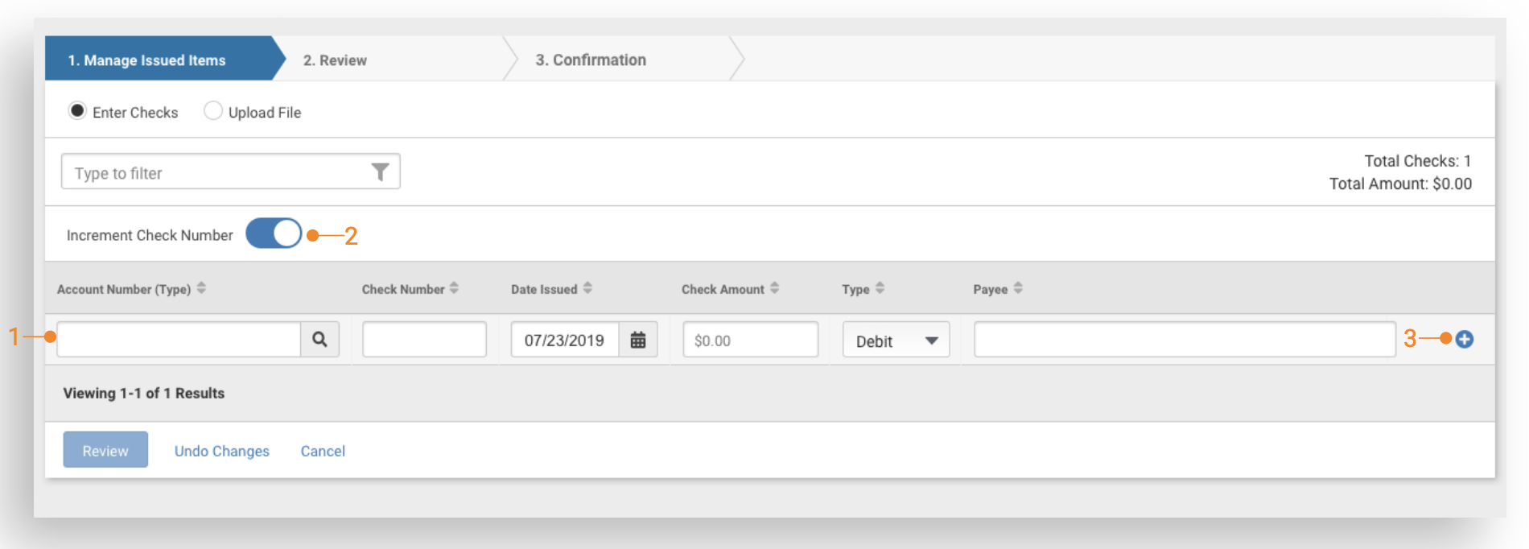Go to the 3. Confirmation step tab
Viewport: 1529px width, 549px height.
[591, 60]
